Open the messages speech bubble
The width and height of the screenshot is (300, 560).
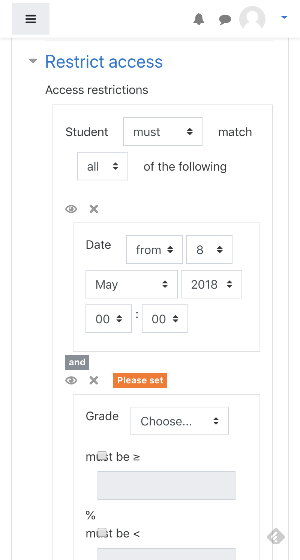[x=225, y=20]
